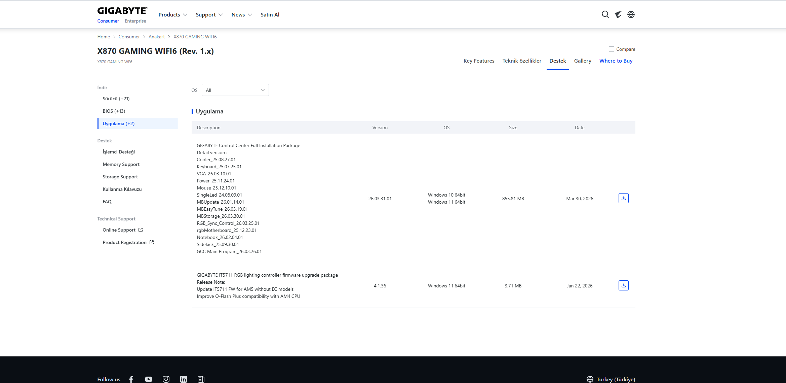
Task: Open GIGABYTE LinkedIn icon
Action: tap(184, 379)
